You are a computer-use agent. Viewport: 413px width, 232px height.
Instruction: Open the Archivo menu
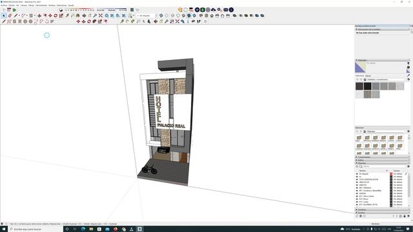[x=4, y=5]
